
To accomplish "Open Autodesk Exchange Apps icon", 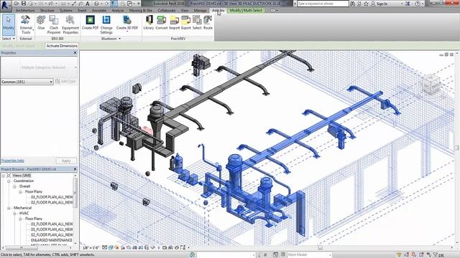I will pyautogui.click(x=408, y=4).
